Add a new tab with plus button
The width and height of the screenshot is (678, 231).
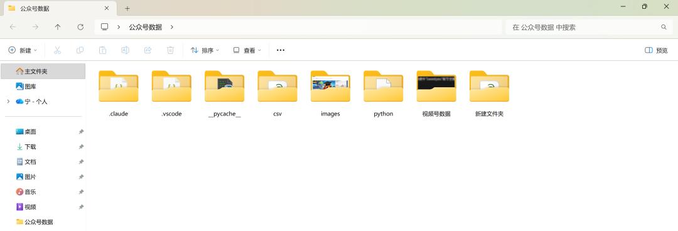[127, 8]
